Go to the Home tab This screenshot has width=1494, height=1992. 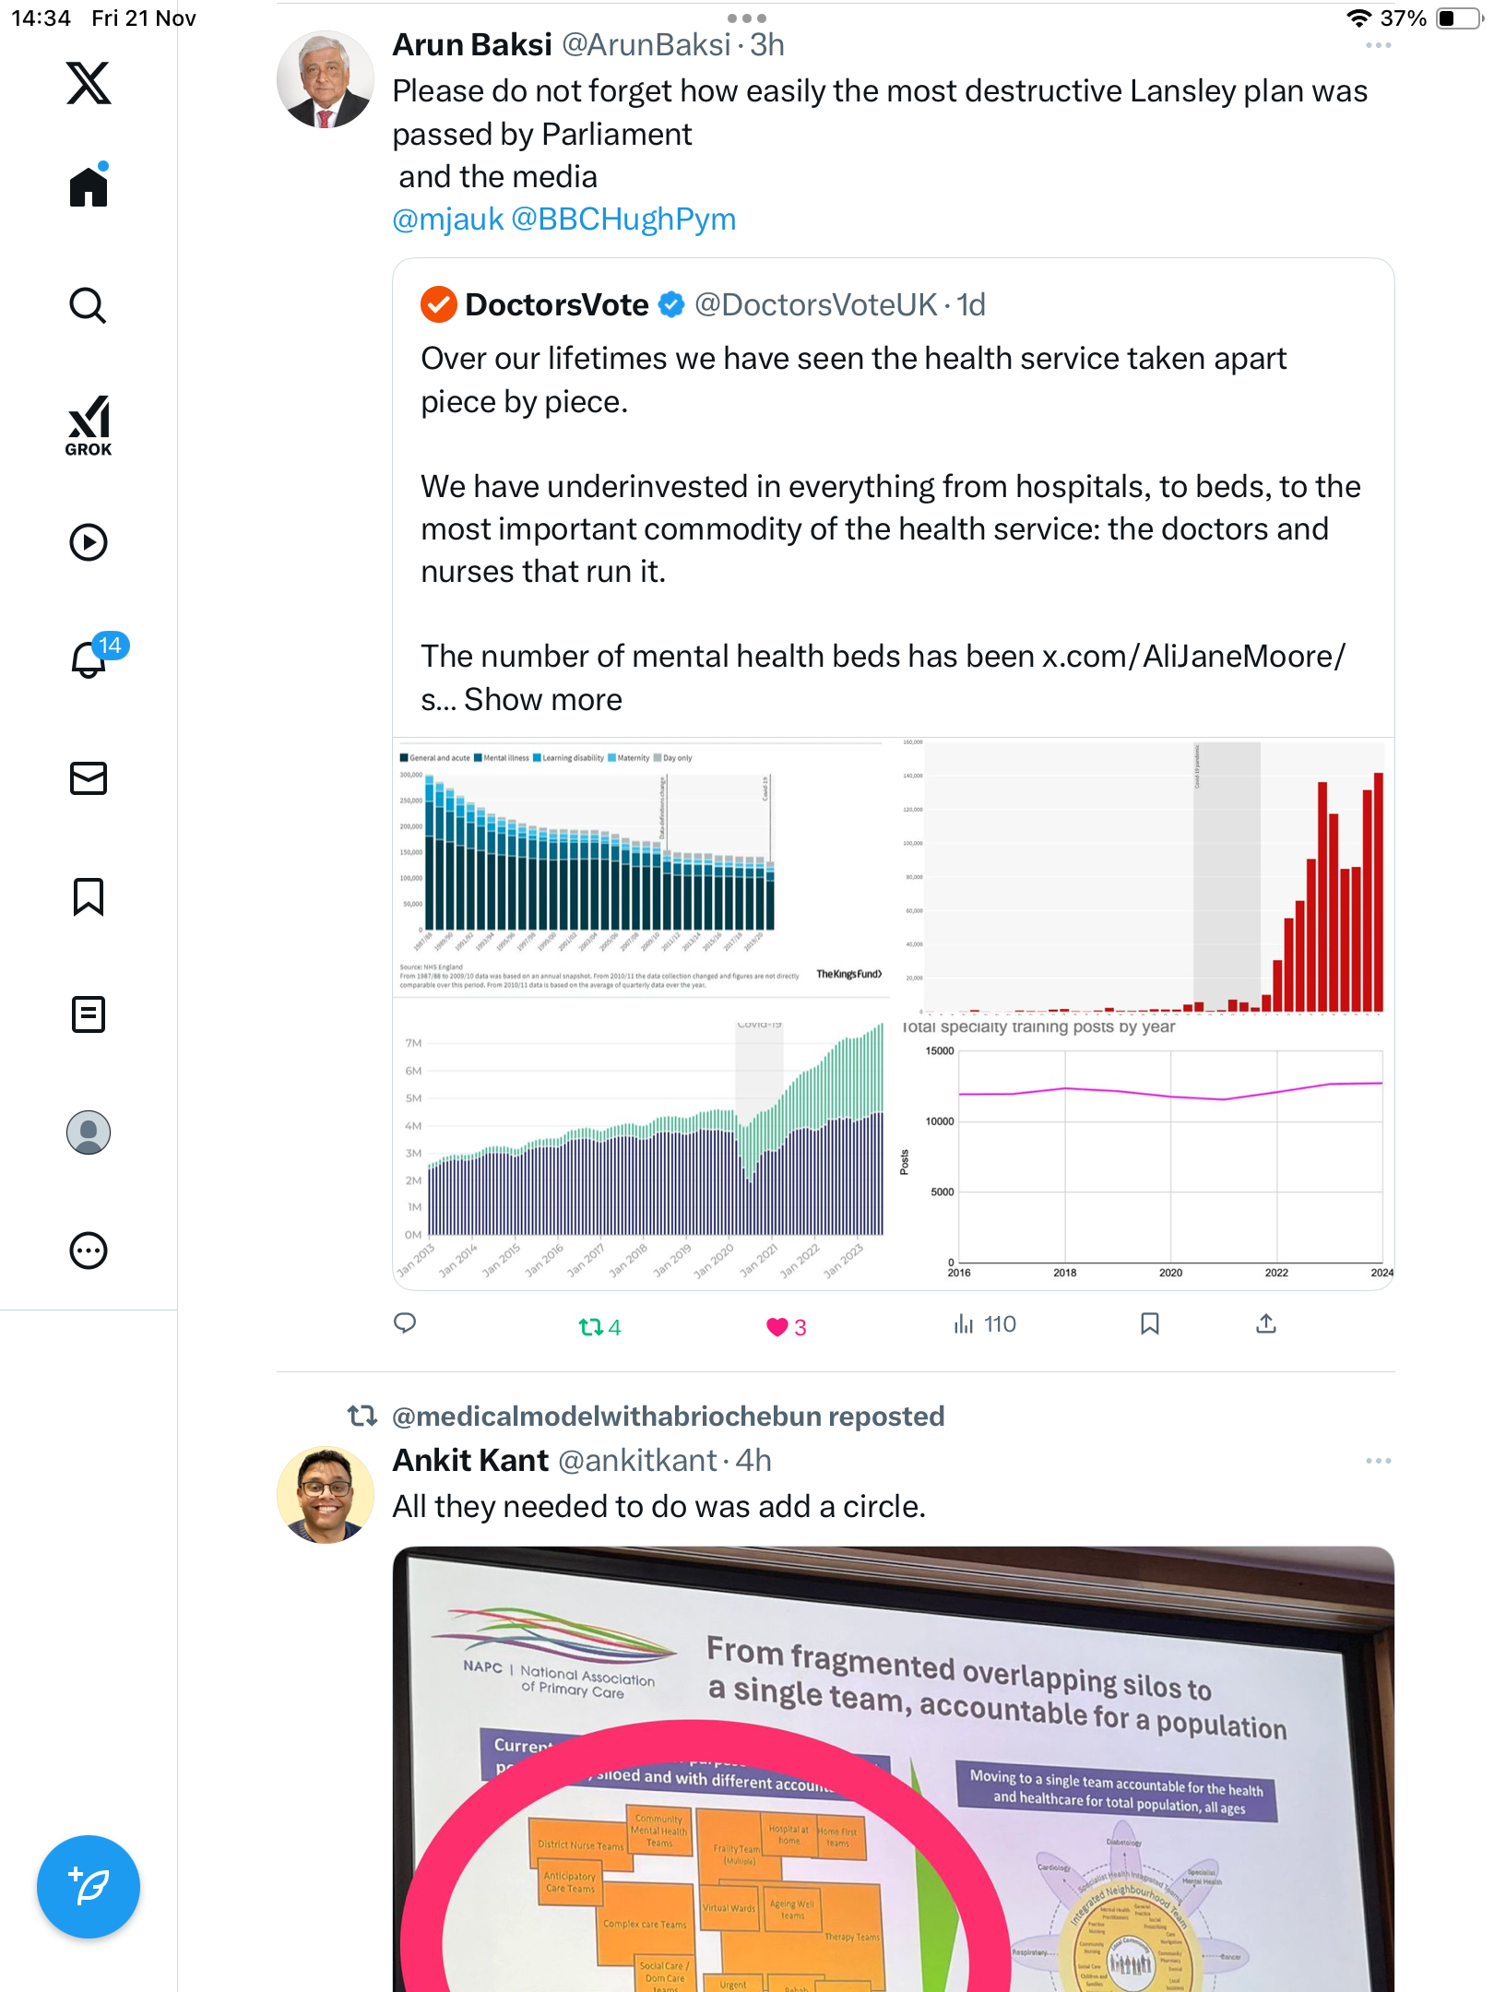[x=89, y=186]
